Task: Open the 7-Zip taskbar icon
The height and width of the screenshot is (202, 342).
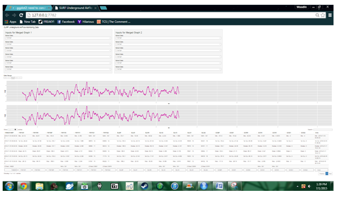Action: pos(115,186)
